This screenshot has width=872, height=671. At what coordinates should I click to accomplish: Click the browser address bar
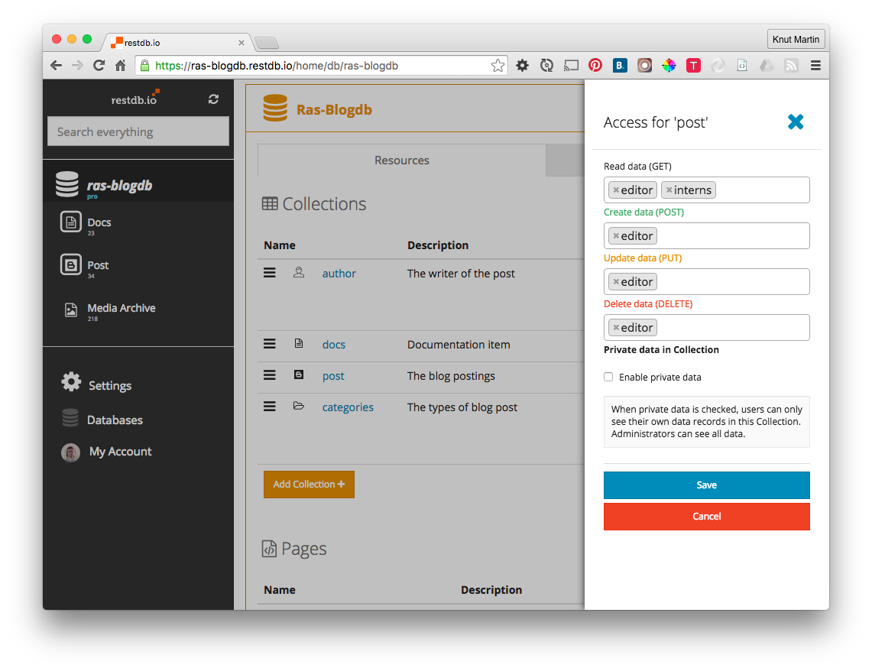321,66
